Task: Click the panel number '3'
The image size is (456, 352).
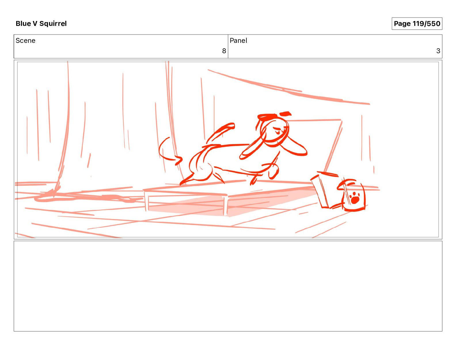Action: coord(438,51)
